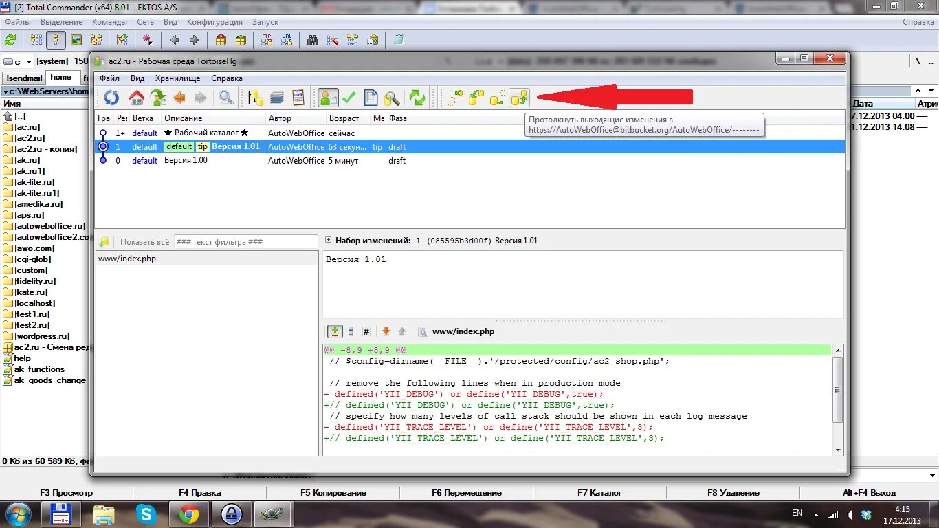Click the green arrow revision icon in TortoiseHg
Viewport: 939px width, 528px height.
[x=158, y=98]
